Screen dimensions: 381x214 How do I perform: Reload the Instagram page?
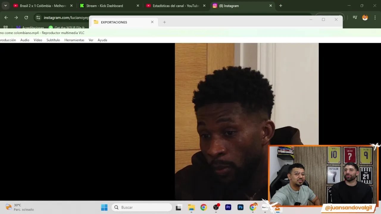pyautogui.click(x=26, y=18)
